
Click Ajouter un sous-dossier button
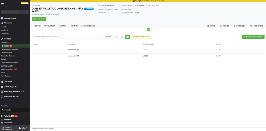[x=253, y=37]
